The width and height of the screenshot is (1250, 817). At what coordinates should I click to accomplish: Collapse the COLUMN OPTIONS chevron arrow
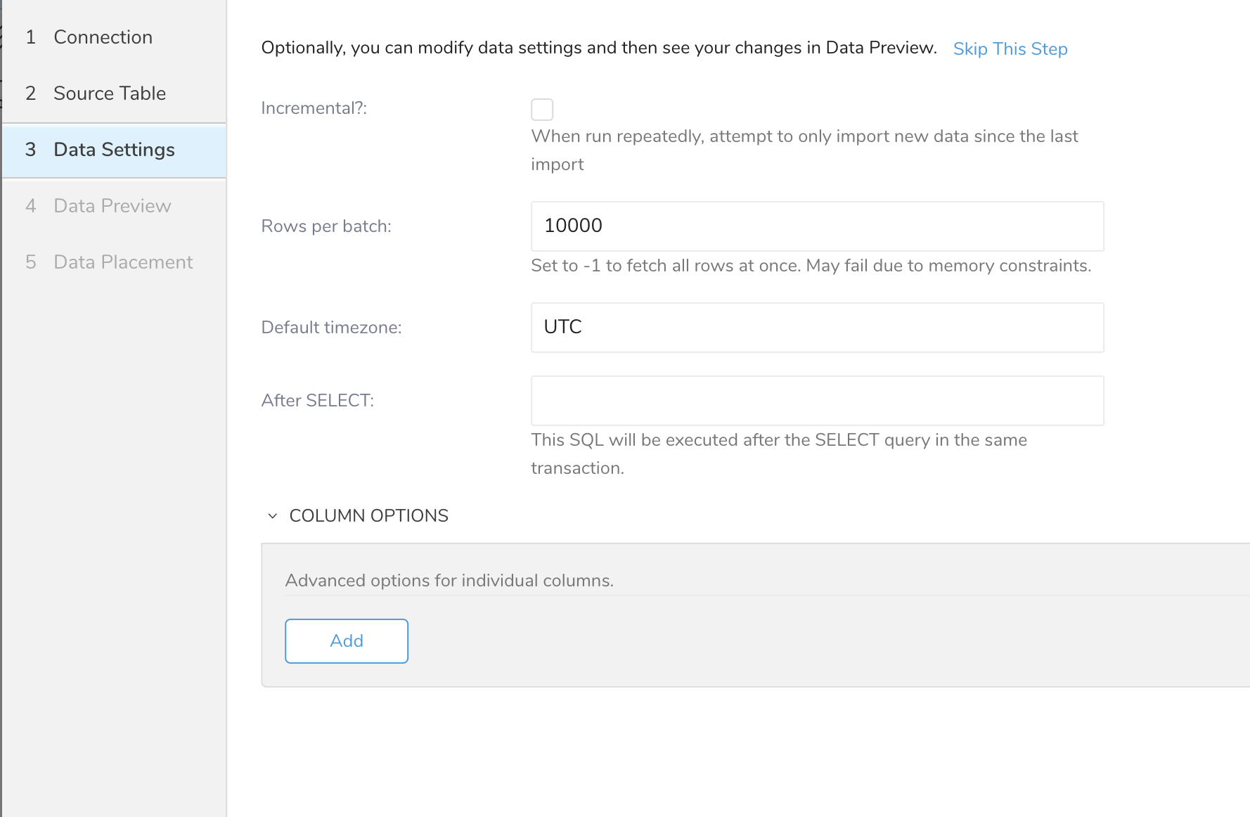click(273, 516)
